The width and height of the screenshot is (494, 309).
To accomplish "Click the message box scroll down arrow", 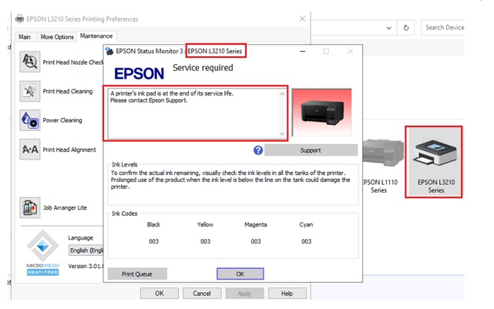I will (x=282, y=134).
